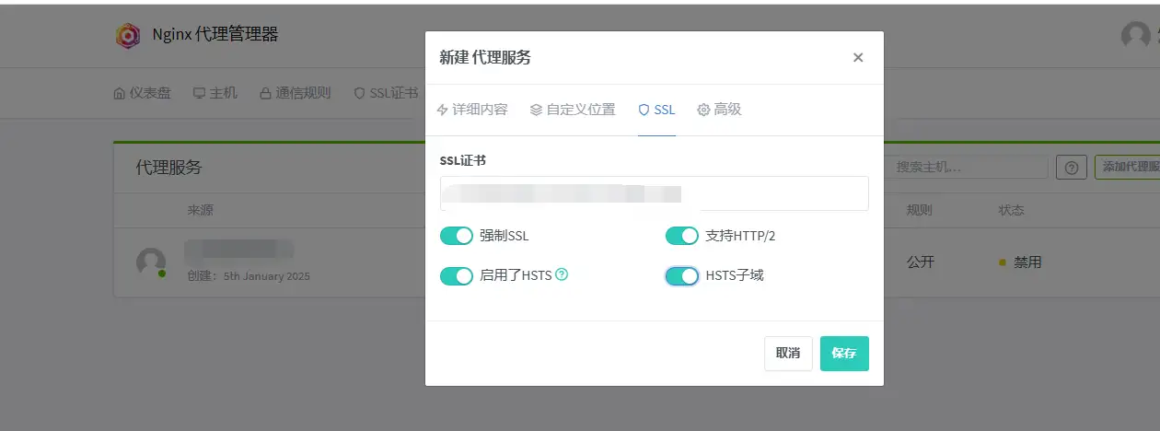
Task: Click the help question mark button near search
Action: click(1071, 168)
